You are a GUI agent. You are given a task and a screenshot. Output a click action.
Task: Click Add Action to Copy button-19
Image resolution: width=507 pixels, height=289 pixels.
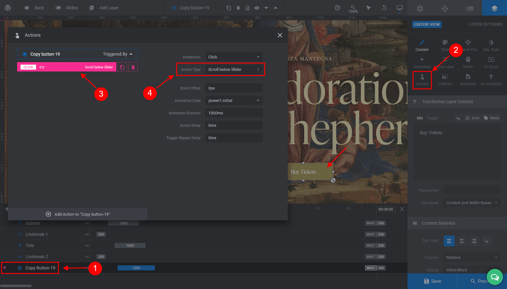(78, 214)
